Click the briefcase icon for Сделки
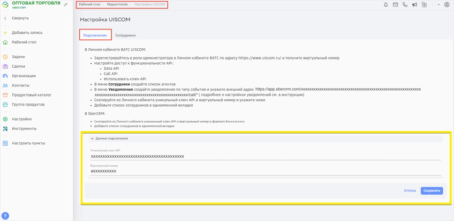Screen dimensions: 454x221 5,66
